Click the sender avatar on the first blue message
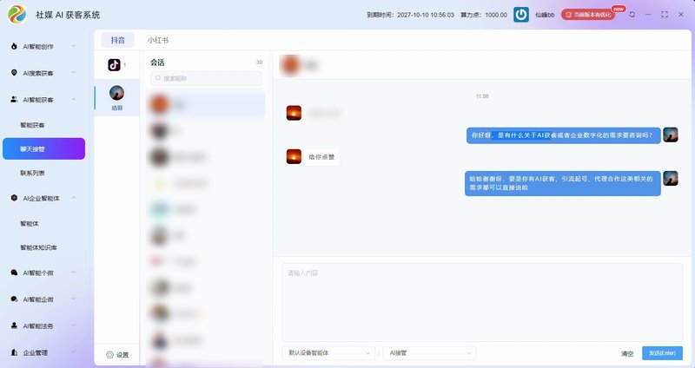Screen dimensions: 695x368 click(x=671, y=135)
